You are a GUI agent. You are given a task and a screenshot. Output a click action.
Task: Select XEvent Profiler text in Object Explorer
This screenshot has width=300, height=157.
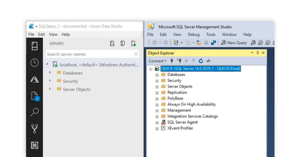(x=180, y=128)
